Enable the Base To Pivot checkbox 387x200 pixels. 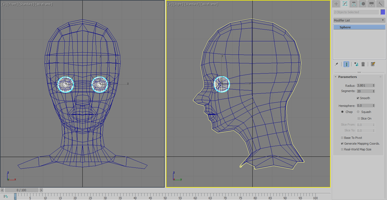342,138
